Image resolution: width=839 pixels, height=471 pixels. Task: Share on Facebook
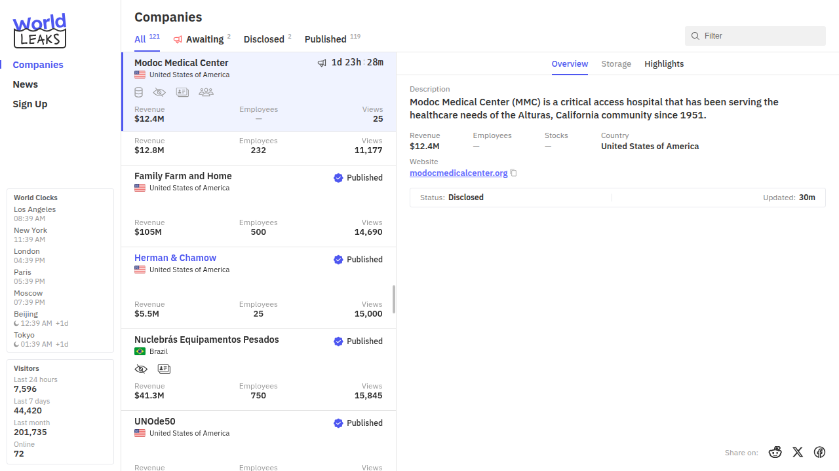coord(819,452)
